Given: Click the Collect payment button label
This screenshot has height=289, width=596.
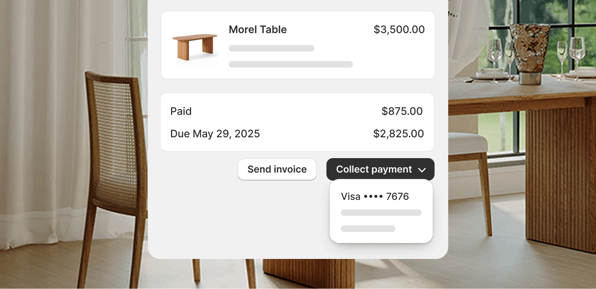Looking at the screenshot, I should [374, 169].
